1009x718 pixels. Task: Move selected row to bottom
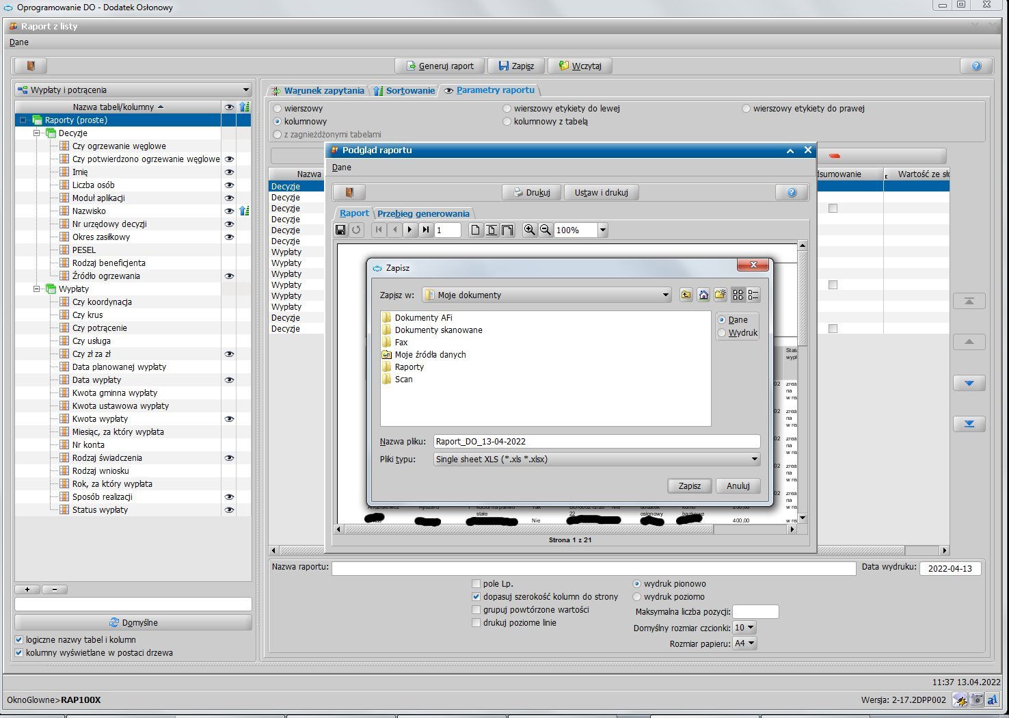969,424
